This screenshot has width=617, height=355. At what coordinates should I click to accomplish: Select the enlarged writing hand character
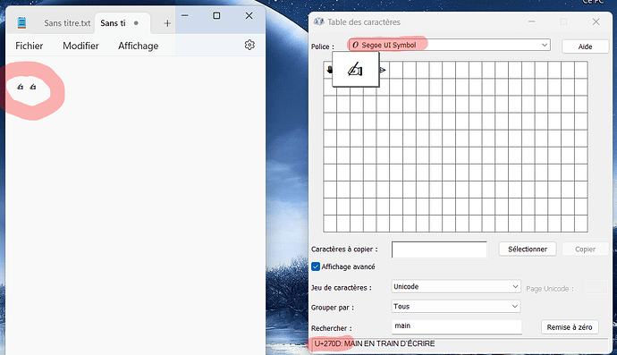[x=355, y=69]
